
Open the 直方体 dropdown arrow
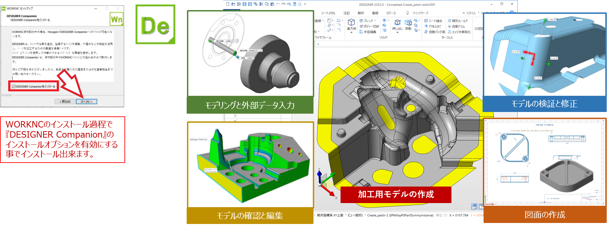pos(351,32)
